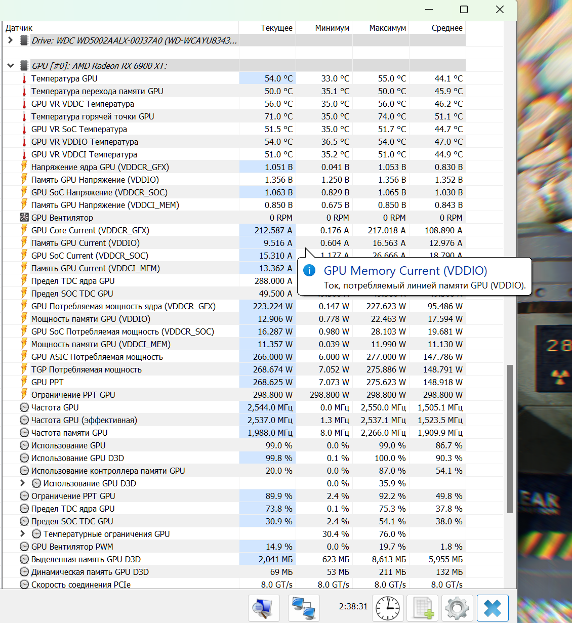Click current value 54.0 °C of Температура GPU
Screen dimensions: 572x623
tap(278, 78)
